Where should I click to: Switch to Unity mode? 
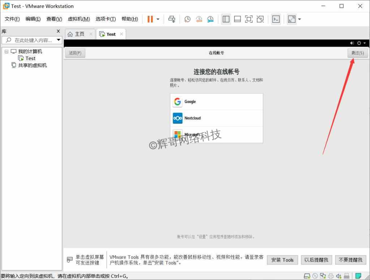(x=260, y=19)
